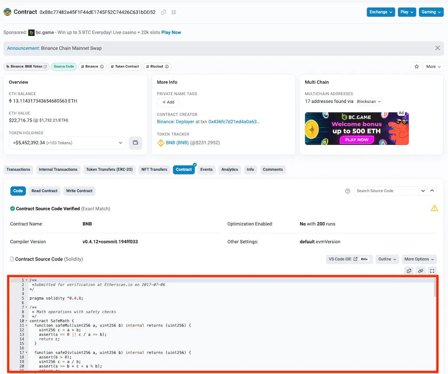Add a private name tag

168,102
